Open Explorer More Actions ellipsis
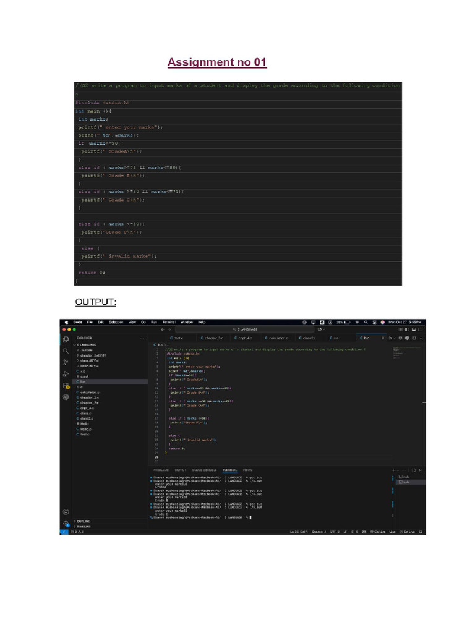This screenshot has width=475, height=633. (142, 338)
